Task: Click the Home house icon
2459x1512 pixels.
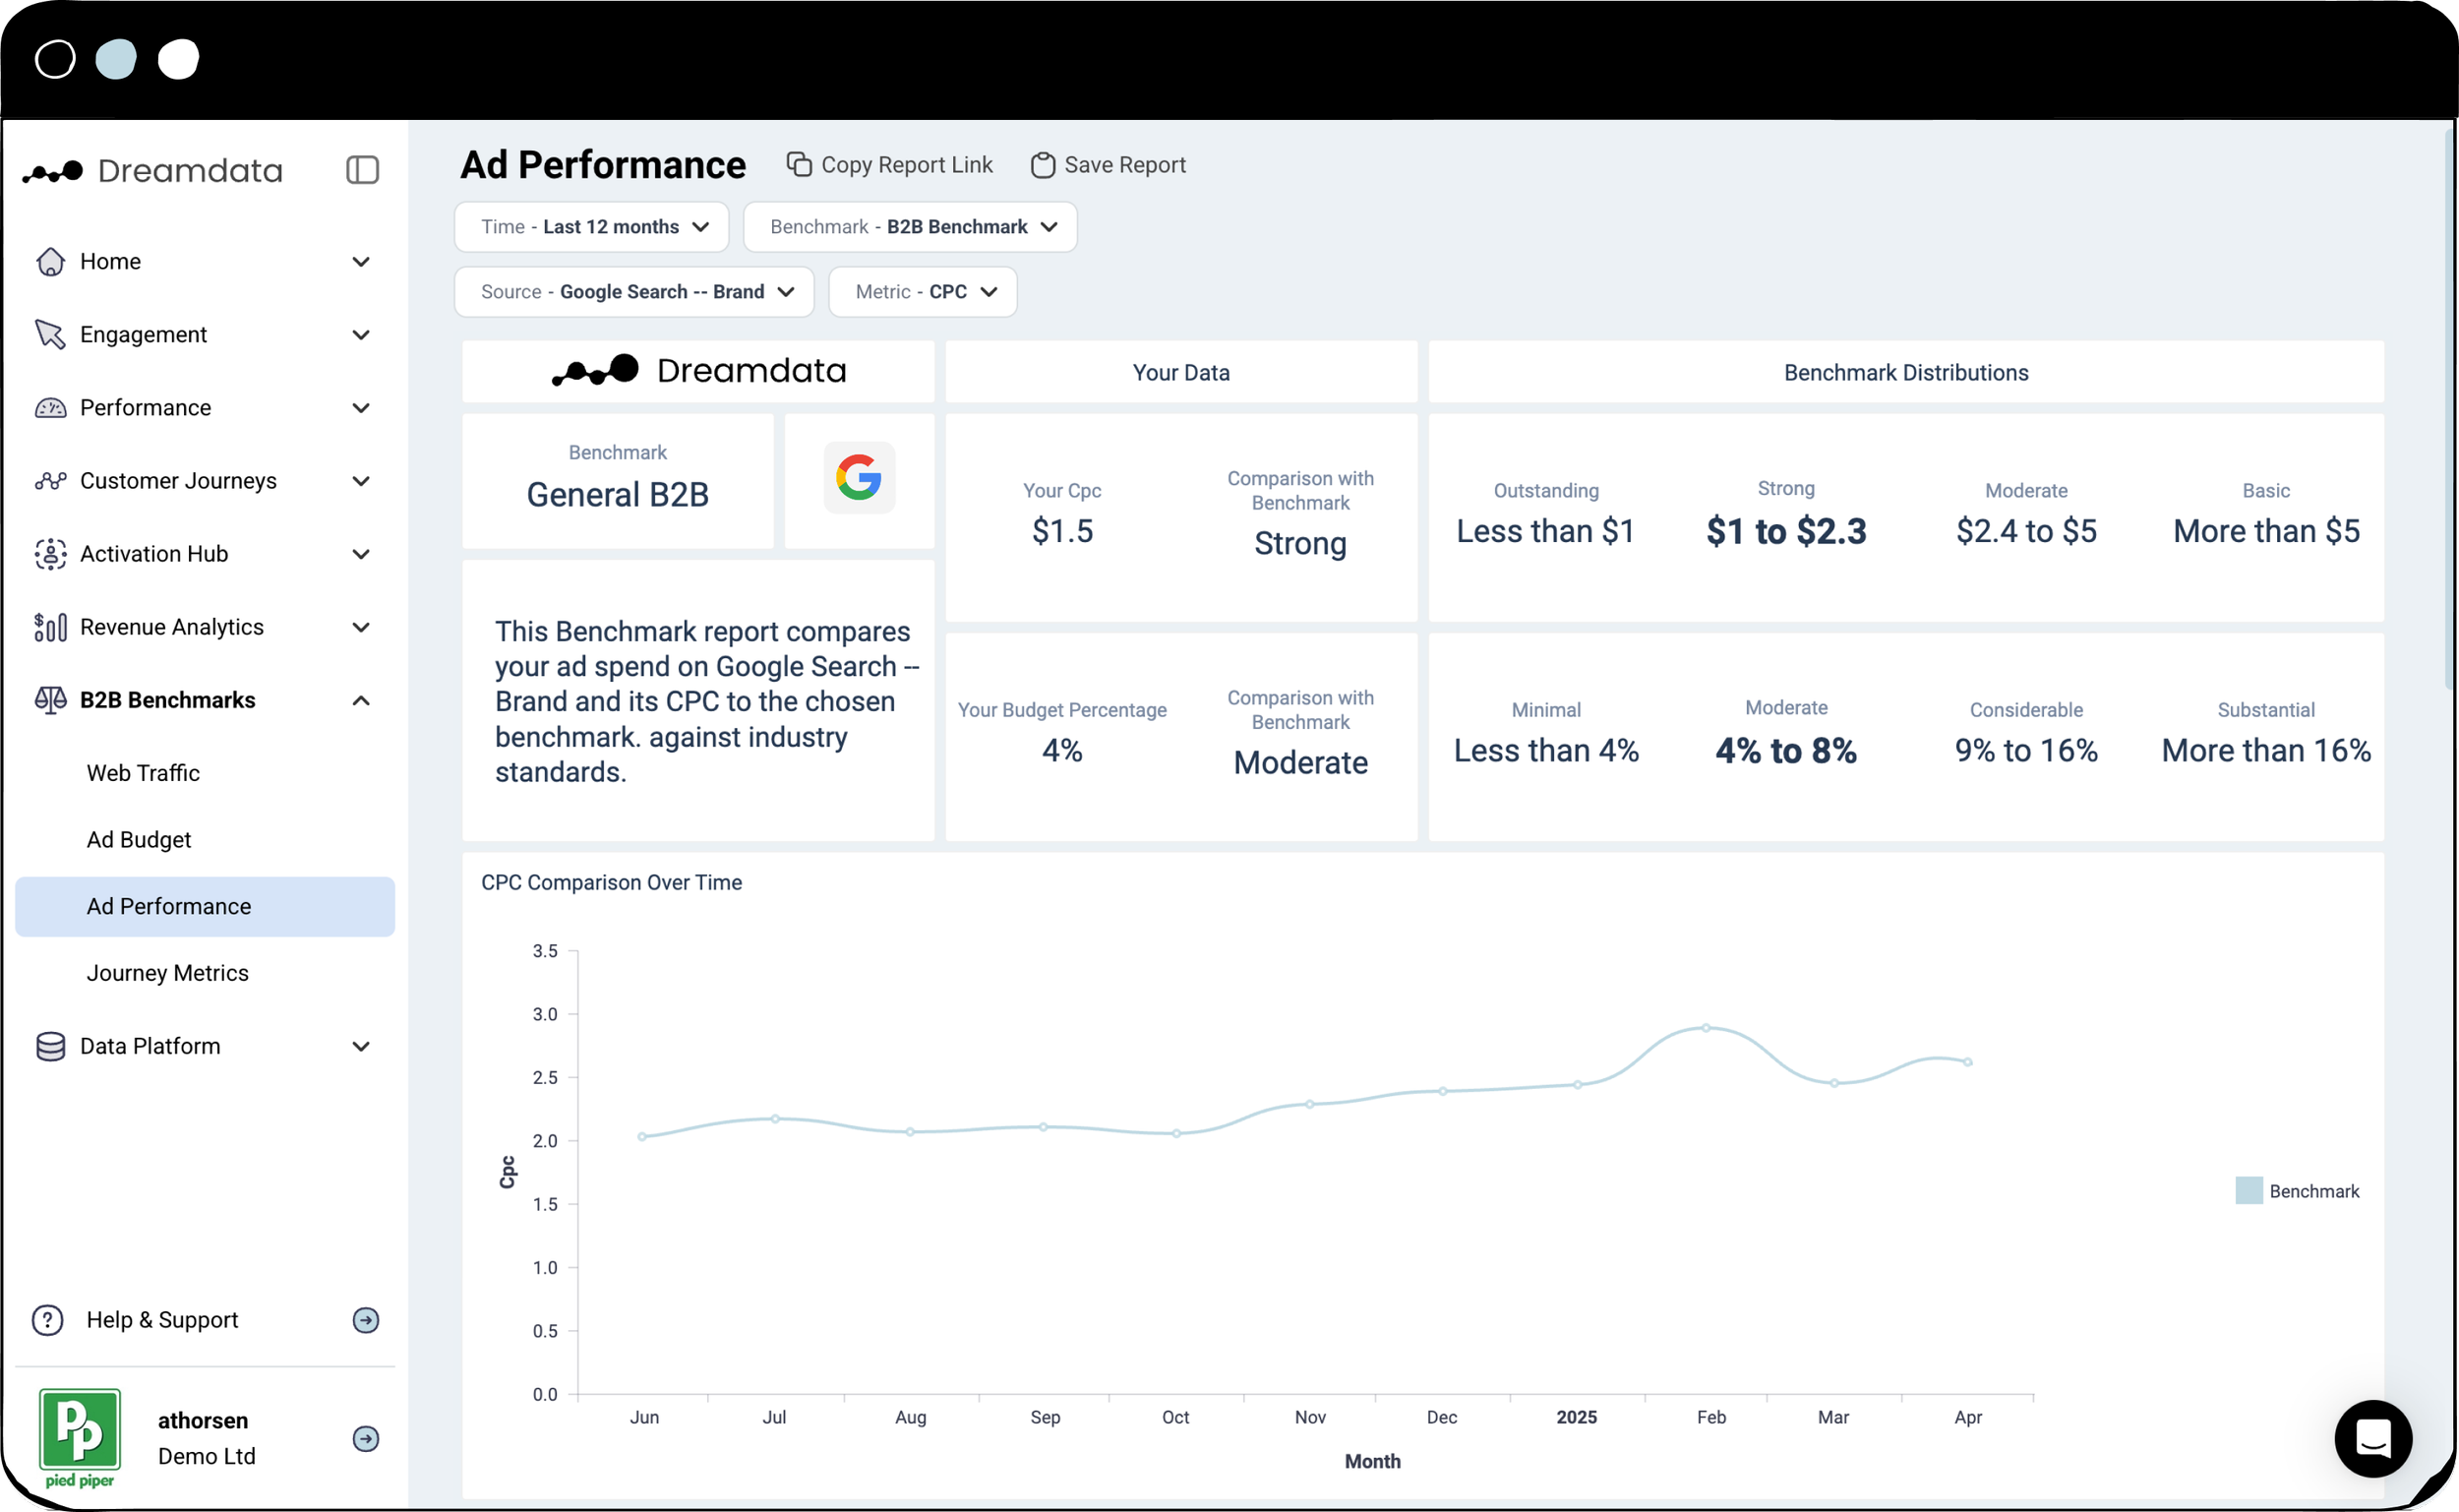Action: point(50,262)
